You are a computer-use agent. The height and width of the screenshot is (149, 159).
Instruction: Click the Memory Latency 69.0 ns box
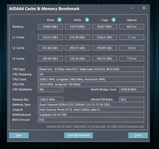click(x=132, y=27)
